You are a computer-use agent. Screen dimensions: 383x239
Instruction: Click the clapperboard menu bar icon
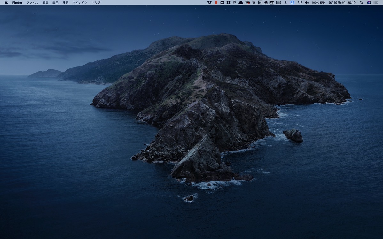click(x=247, y=3)
